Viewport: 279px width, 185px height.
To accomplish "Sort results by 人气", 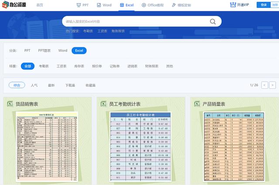I will point(34,85).
